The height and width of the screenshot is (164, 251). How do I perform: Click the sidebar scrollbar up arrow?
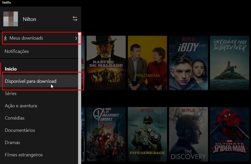click(x=80, y=33)
